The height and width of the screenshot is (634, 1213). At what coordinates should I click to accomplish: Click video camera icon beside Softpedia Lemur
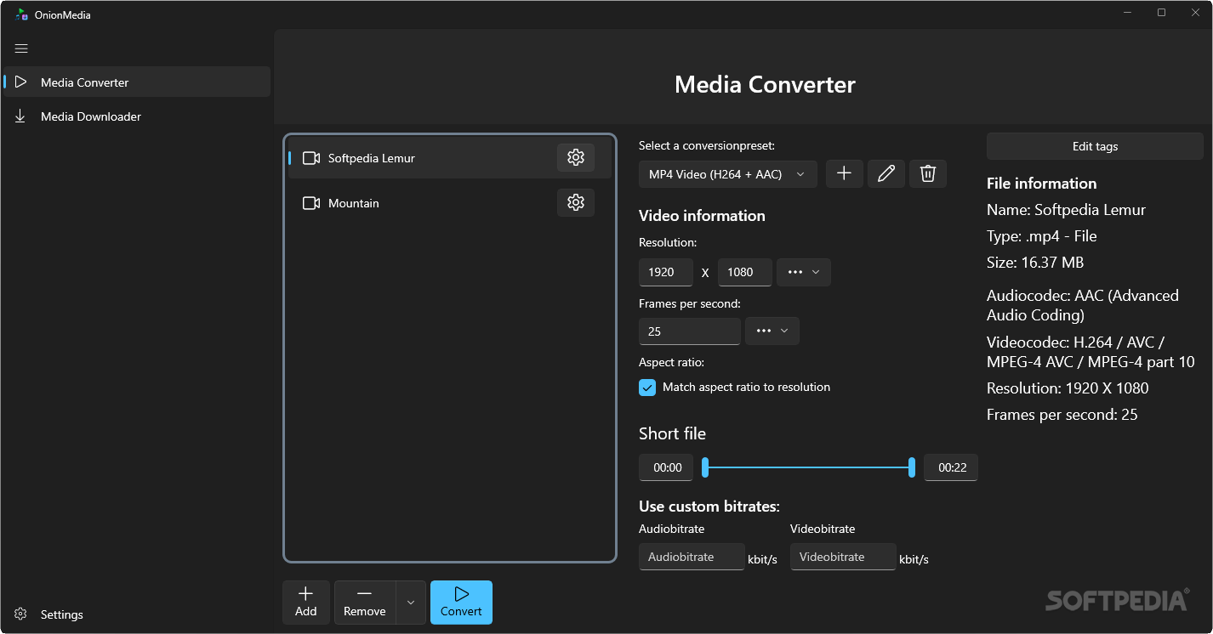click(311, 158)
